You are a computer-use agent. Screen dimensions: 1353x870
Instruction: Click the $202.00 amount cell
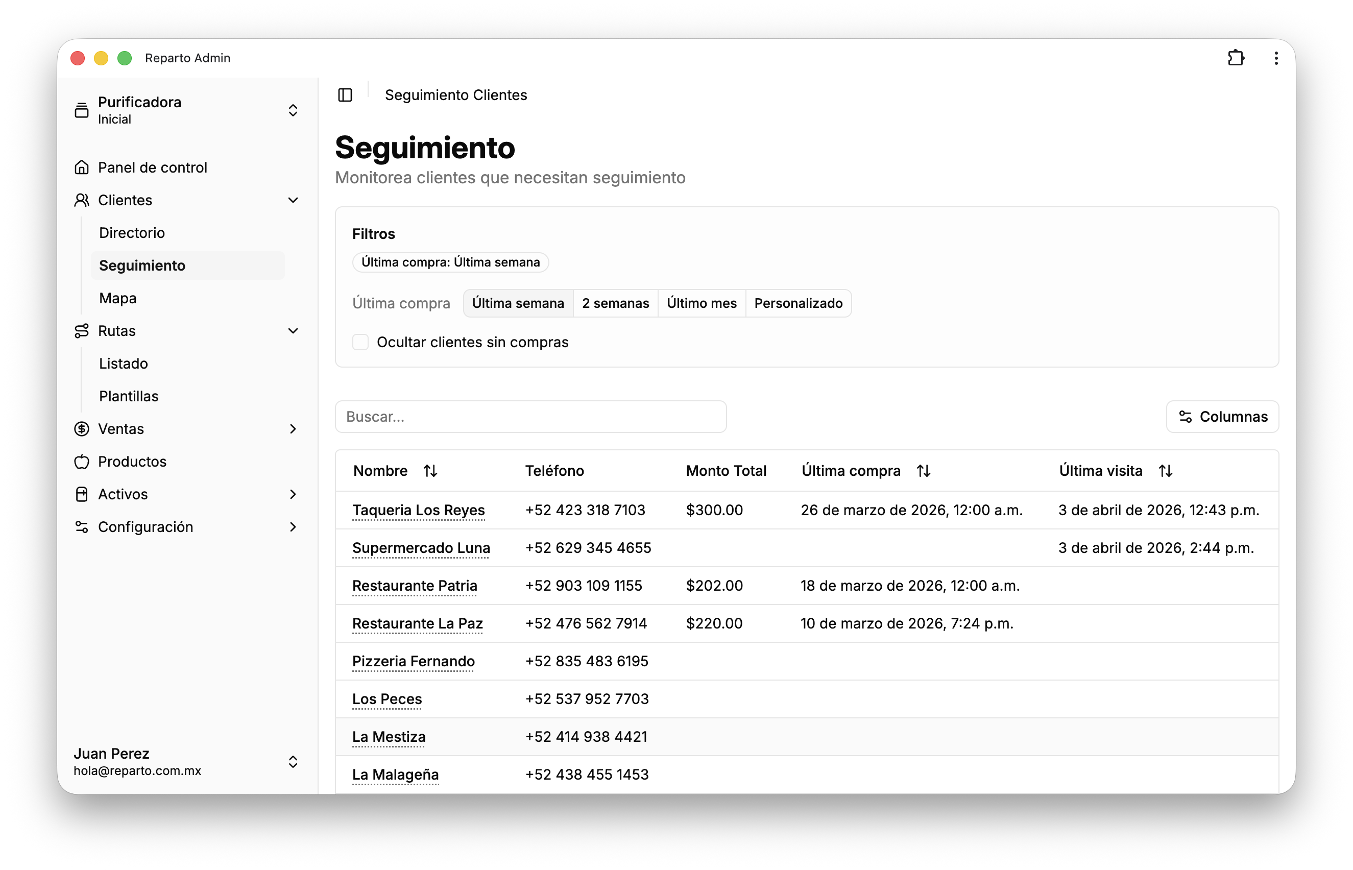pos(714,586)
